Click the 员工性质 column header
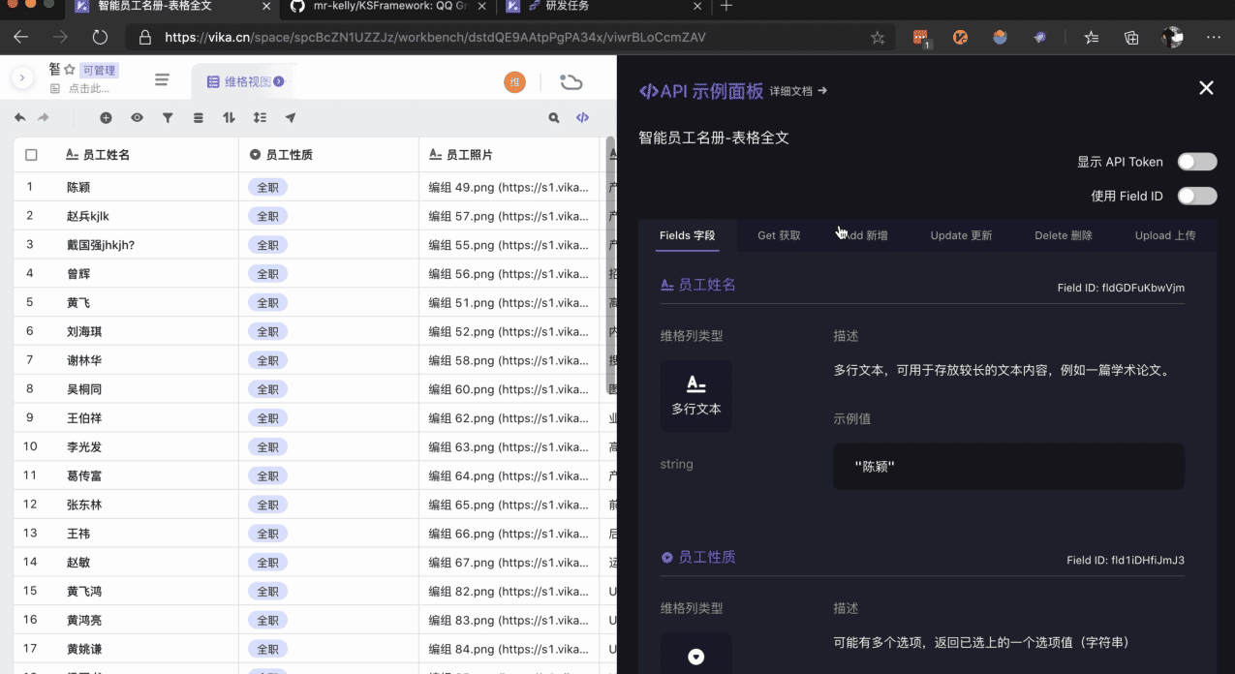 point(328,155)
